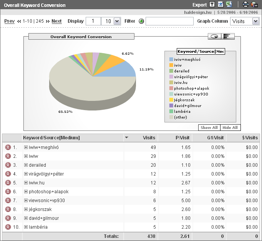Click the red arrow icon beside iwiw+meghívó
This screenshot has width=262, height=241.
(8, 147)
